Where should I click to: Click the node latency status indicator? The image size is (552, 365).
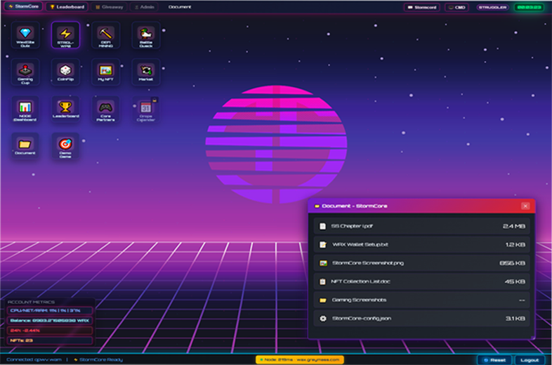(x=299, y=359)
